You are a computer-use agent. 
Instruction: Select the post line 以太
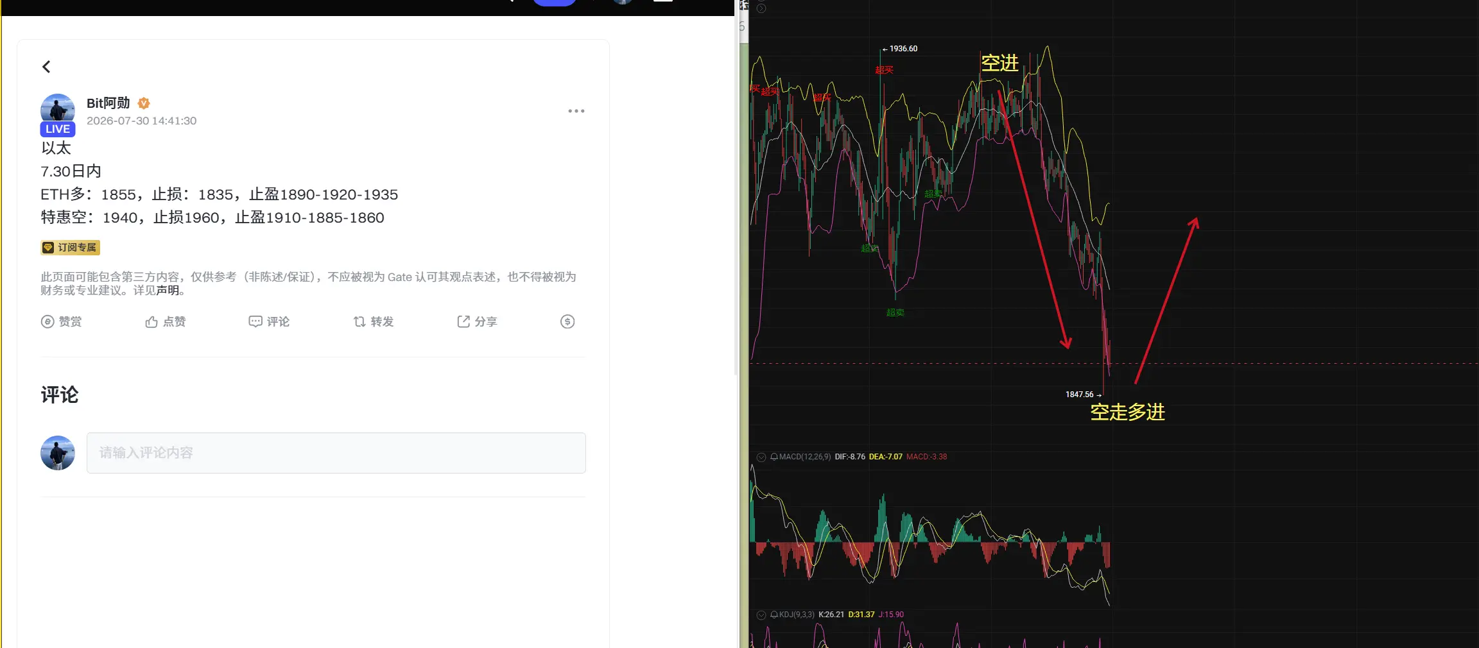[56, 148]
